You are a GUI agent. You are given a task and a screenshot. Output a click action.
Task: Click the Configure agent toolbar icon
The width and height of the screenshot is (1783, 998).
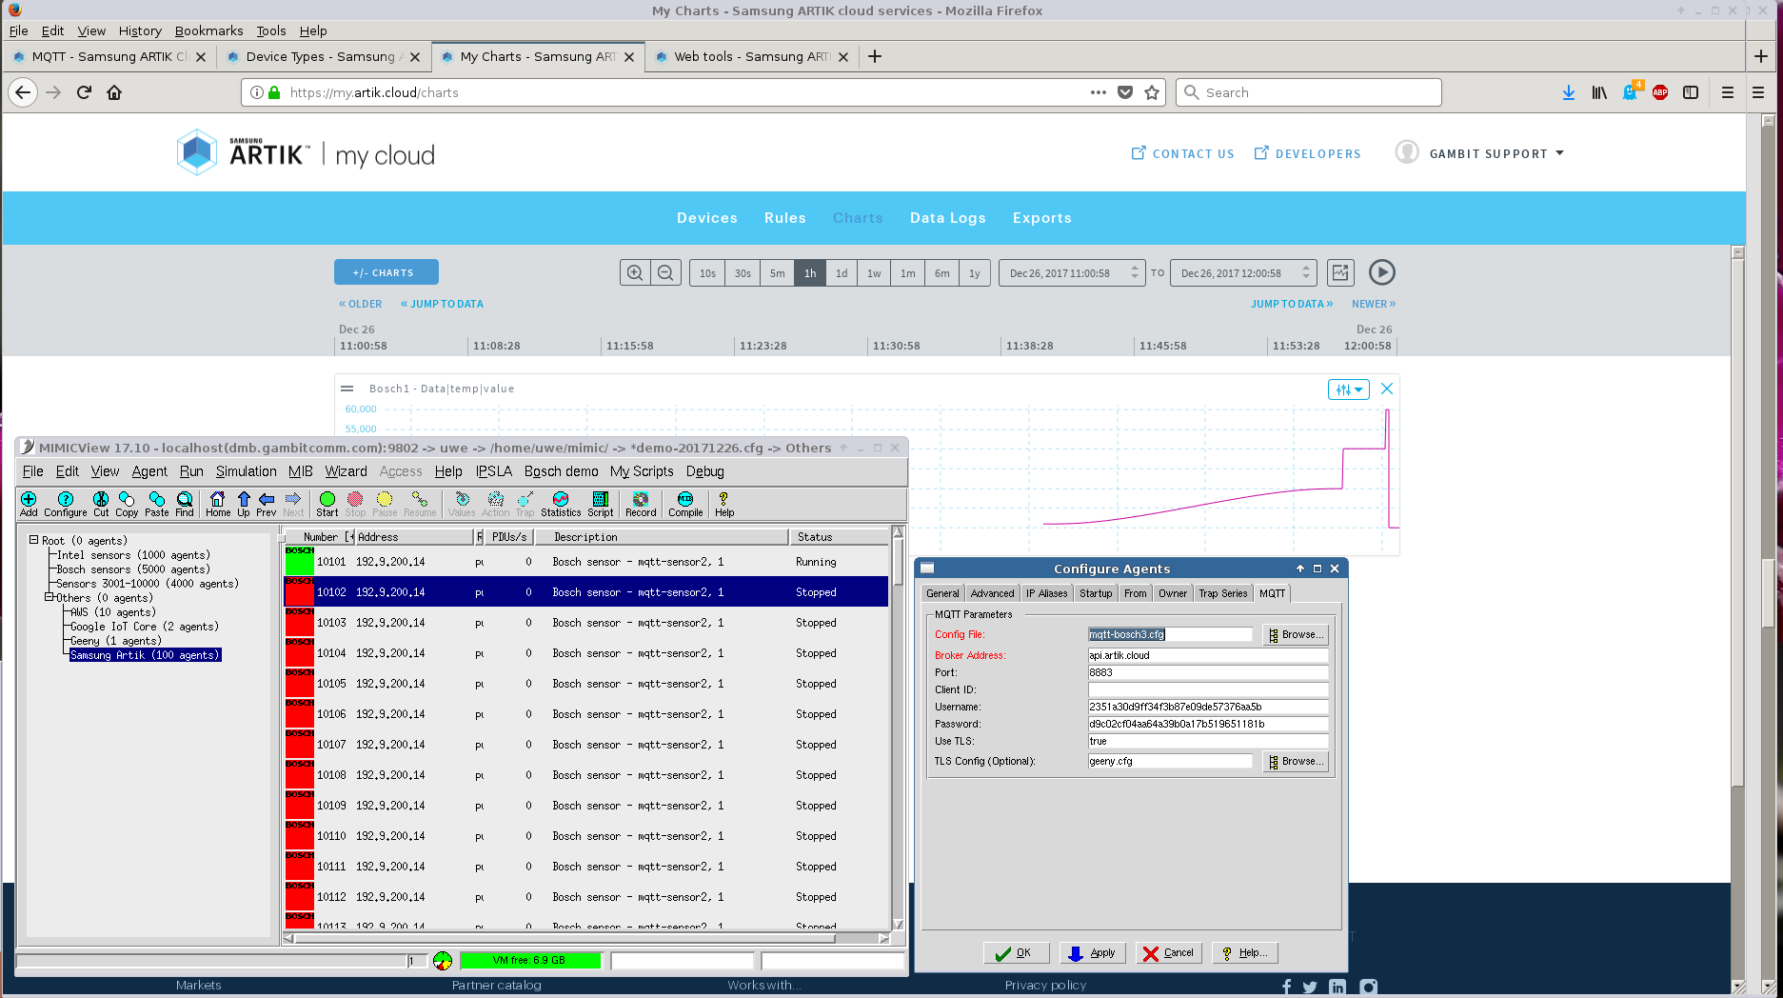tap(66, 504)
